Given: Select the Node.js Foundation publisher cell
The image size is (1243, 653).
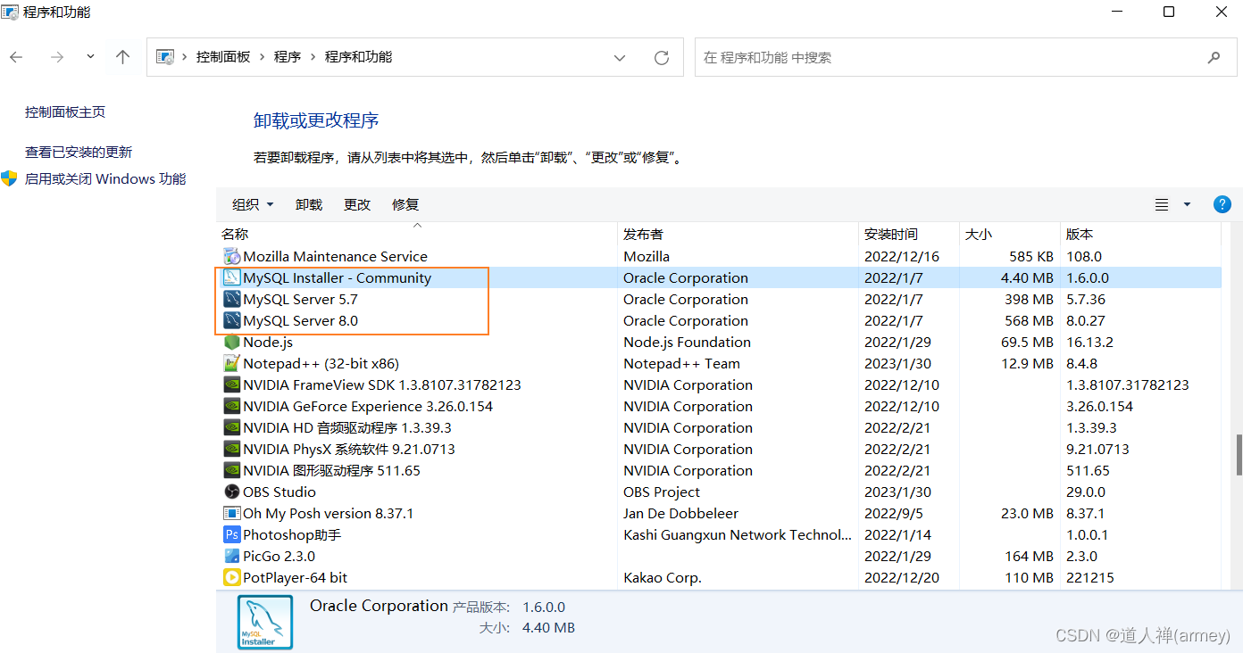Looking at the screenshot, I should (x=687, y=343).
